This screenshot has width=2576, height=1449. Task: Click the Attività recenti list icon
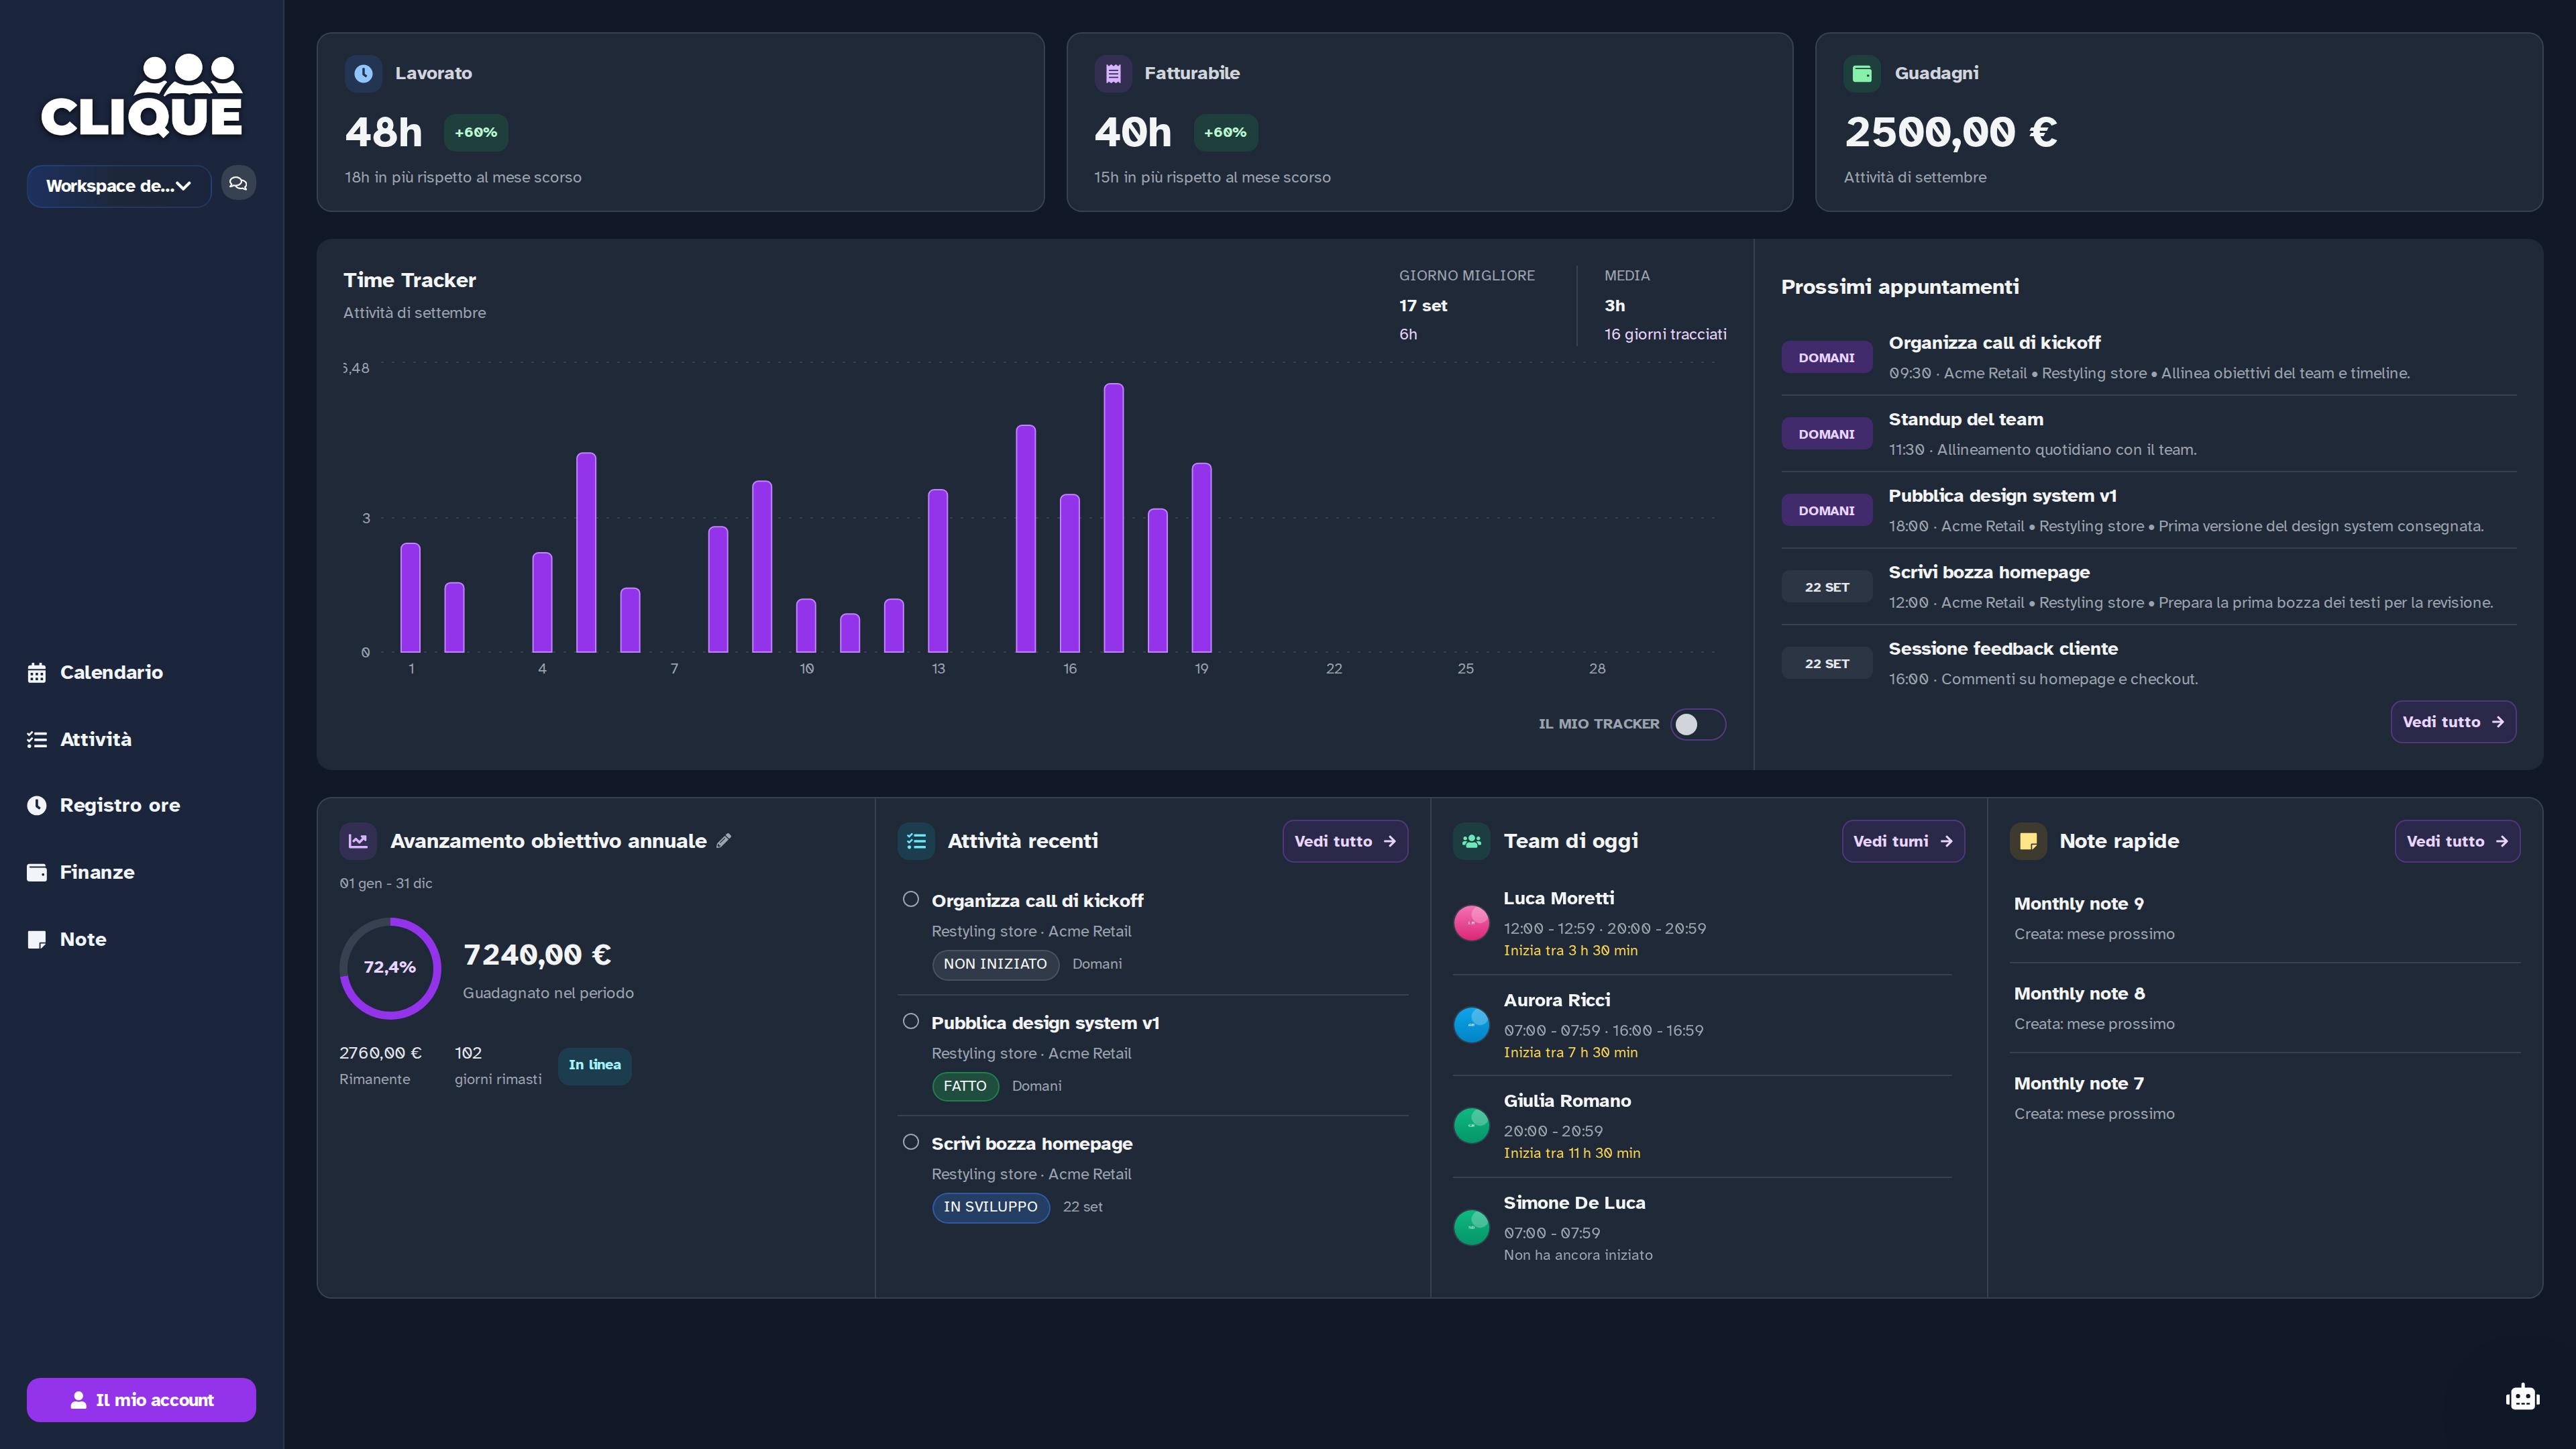(916, 841)
